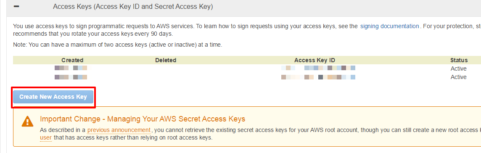Click the first row's blurred access key ID
This screenshot has height=153, width=481.
(318, 68)
